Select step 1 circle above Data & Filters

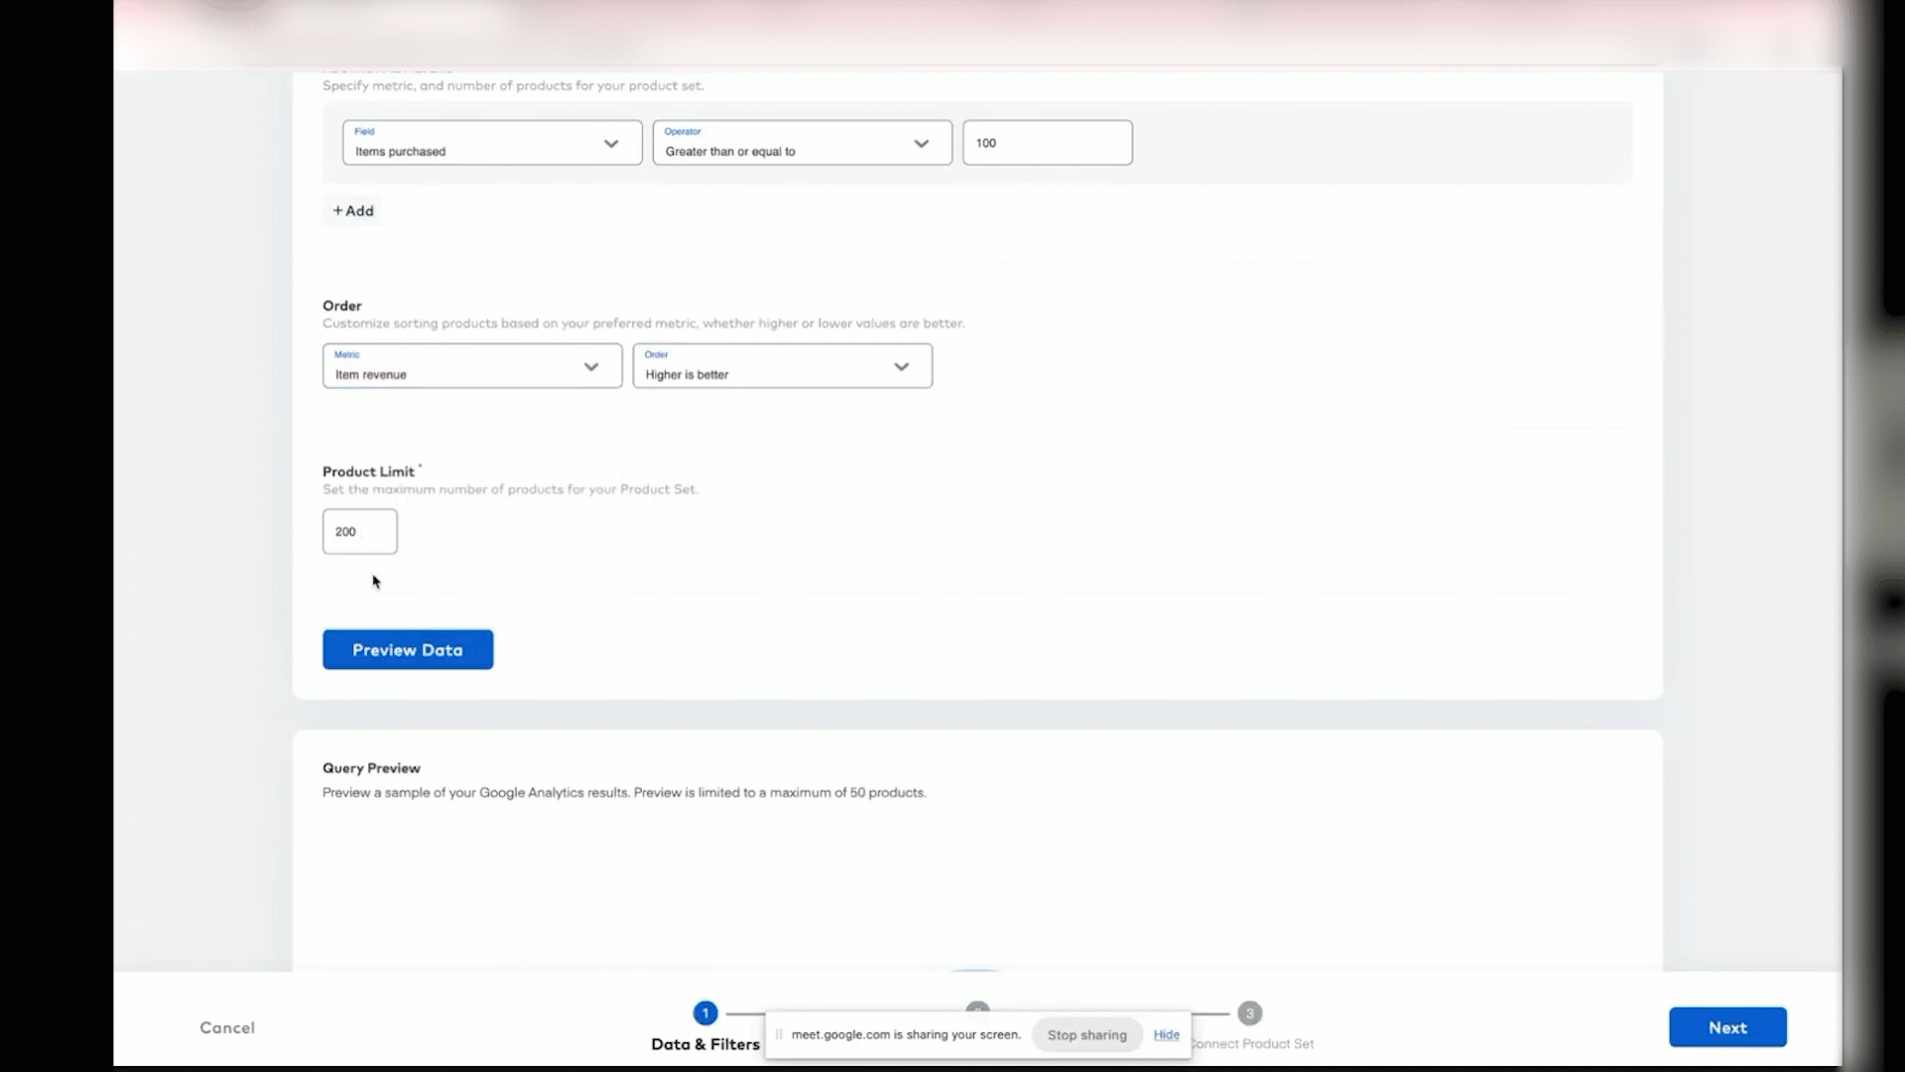pyautogui.click(x=705, y=1012)
